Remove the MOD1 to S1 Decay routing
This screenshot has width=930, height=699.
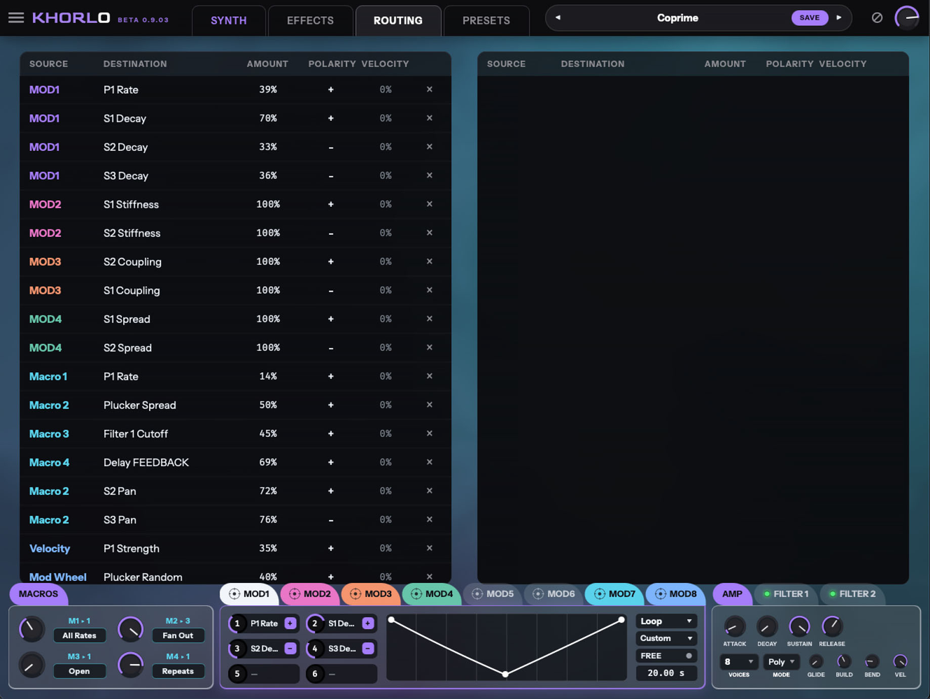430,118
